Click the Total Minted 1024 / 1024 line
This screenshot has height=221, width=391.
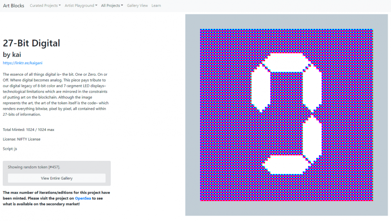tap(29, 129)
